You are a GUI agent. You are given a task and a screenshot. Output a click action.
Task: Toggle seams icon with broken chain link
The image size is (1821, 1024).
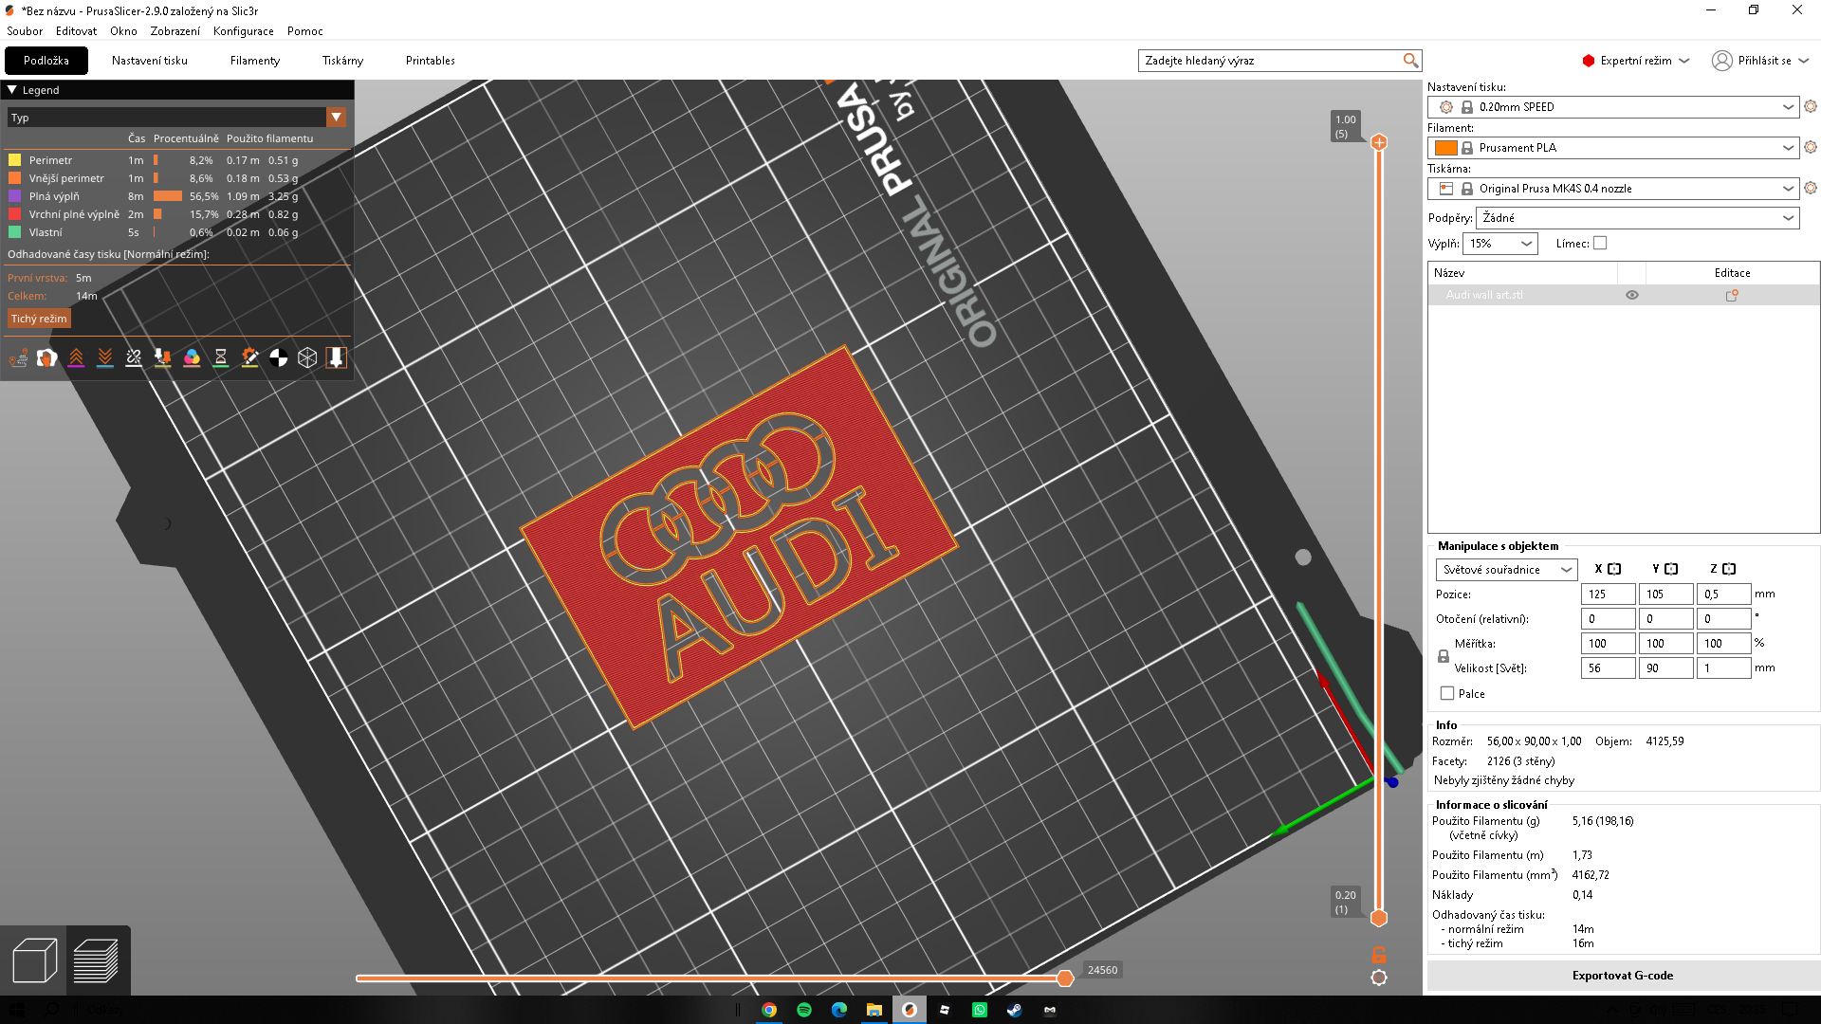pyautogui.click(x=134, y=357)
